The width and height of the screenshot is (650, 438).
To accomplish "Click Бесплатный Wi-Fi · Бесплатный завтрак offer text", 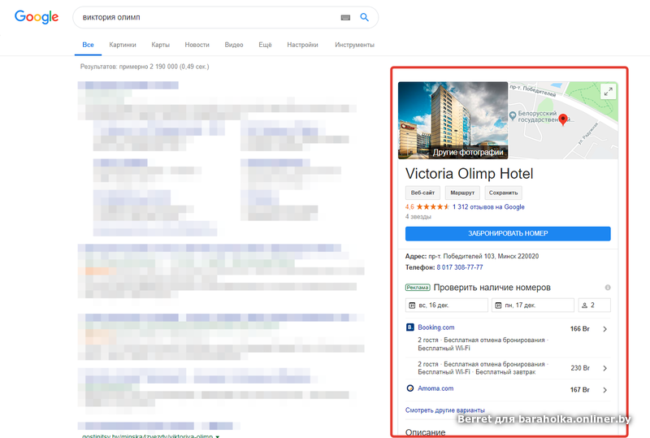I will [x=476, y=372].
